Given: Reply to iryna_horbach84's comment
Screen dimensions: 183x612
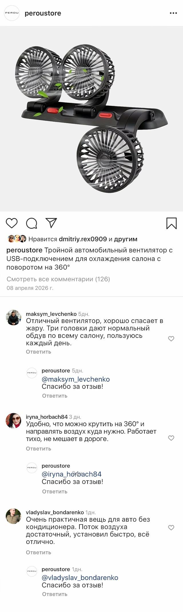Looking at the screenshot, I should (x=38, y=448).
